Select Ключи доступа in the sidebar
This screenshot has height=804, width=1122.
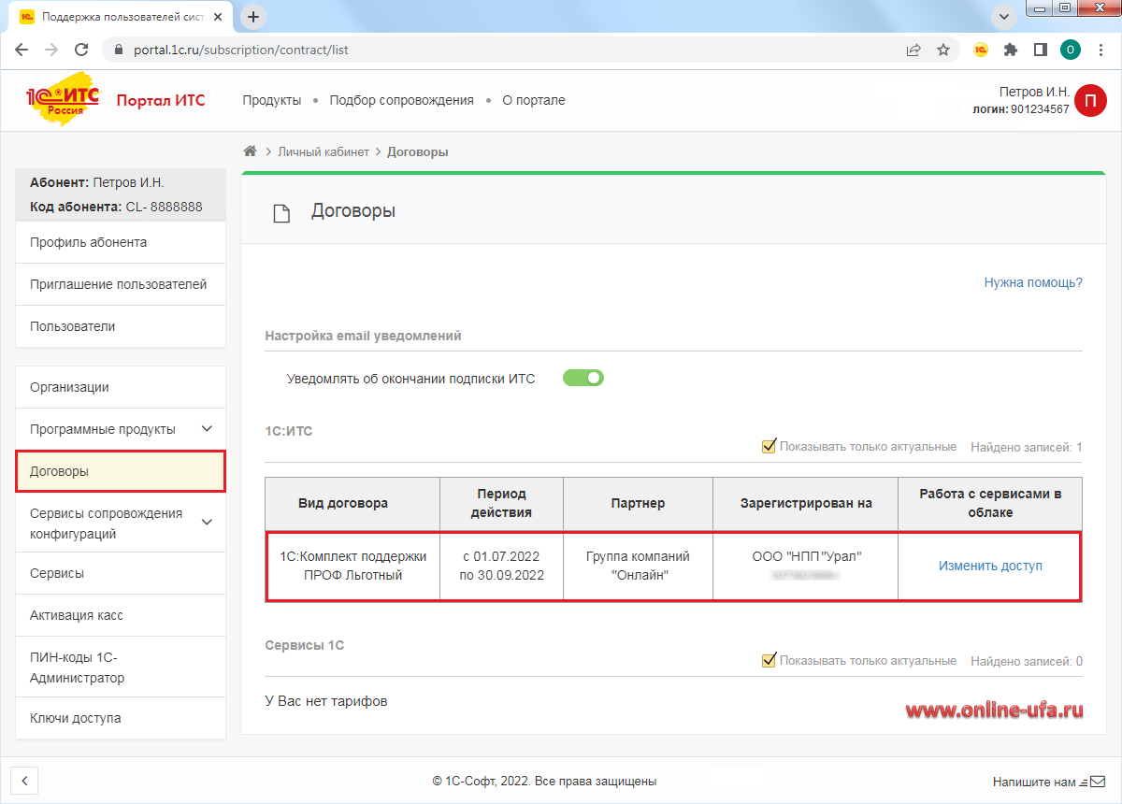tap(121, 718)
